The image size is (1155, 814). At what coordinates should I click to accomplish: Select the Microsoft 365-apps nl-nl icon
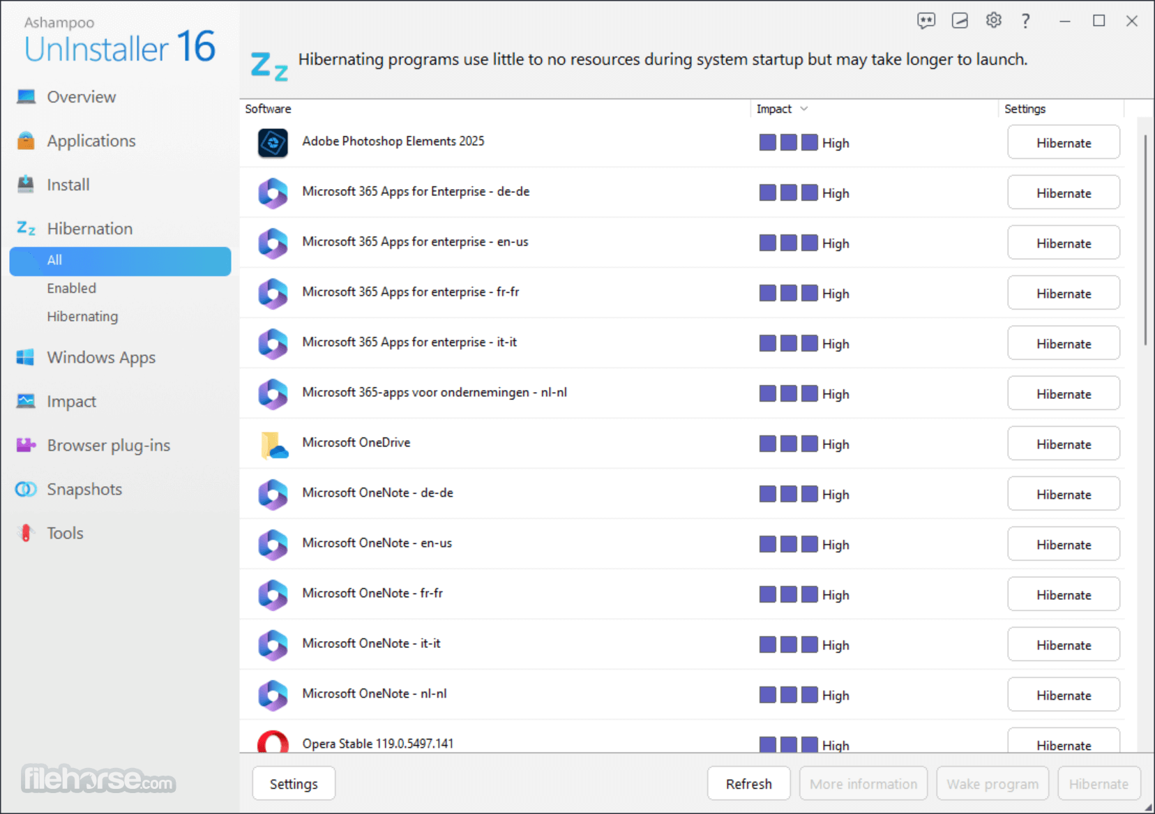[x=273, y=394]
